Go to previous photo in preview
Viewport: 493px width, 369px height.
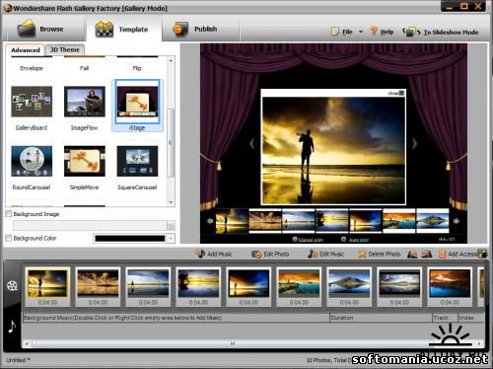click(x=251, y=144)
